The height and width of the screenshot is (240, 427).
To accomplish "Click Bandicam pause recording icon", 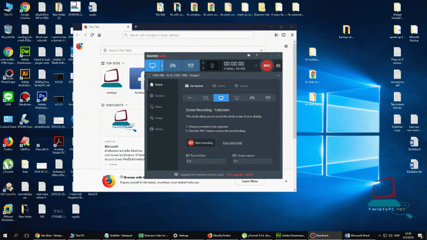I will [x=255, y=66].
